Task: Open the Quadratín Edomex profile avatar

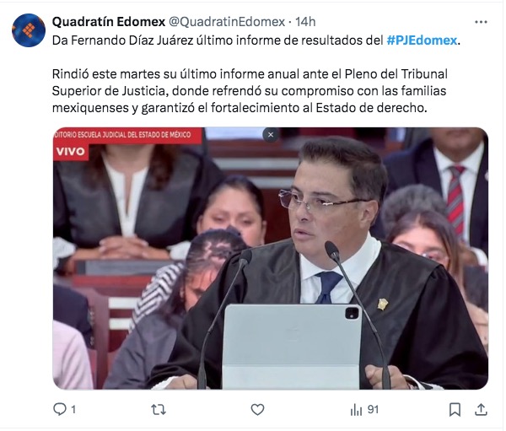Action: (x=29, y=30)
